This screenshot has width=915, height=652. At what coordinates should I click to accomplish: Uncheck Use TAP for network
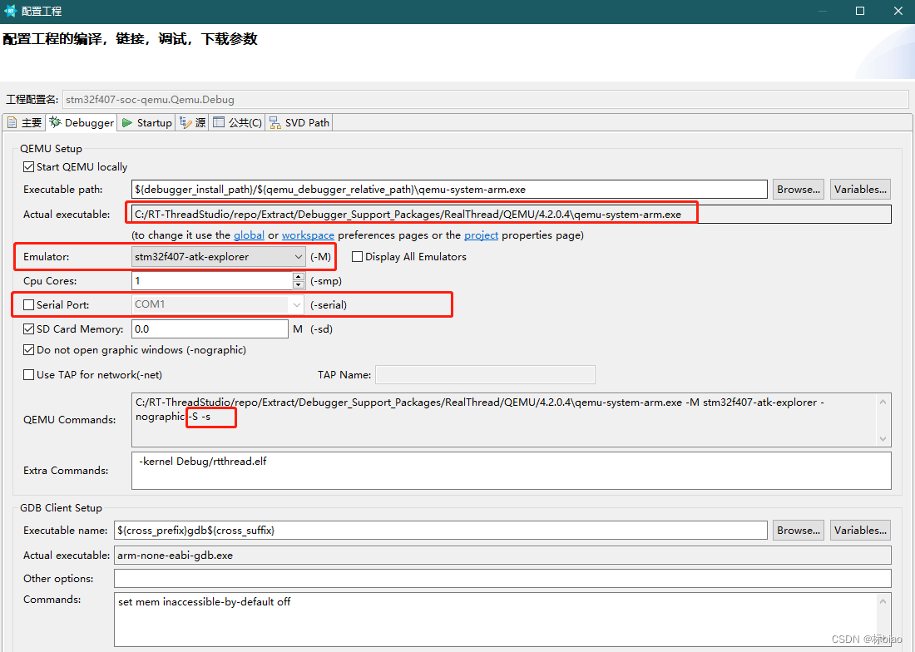coord(27,374)
